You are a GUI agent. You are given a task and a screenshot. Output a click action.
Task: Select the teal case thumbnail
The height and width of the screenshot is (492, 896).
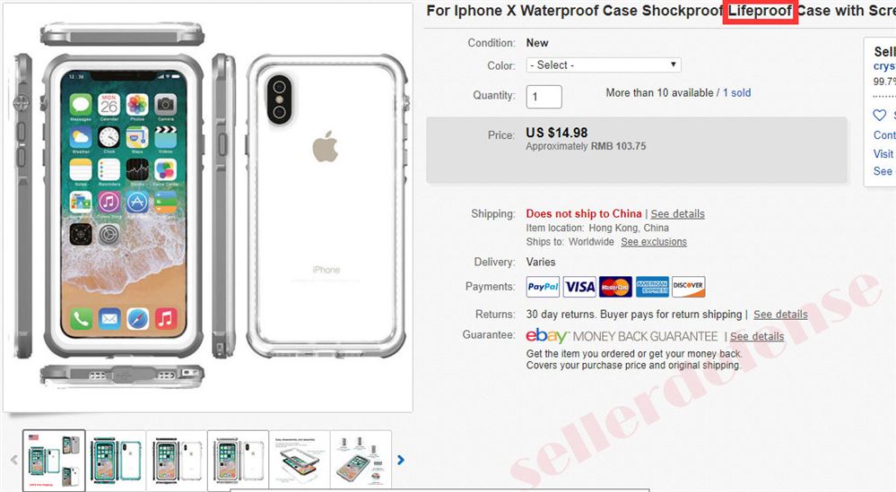coord(116,460)
